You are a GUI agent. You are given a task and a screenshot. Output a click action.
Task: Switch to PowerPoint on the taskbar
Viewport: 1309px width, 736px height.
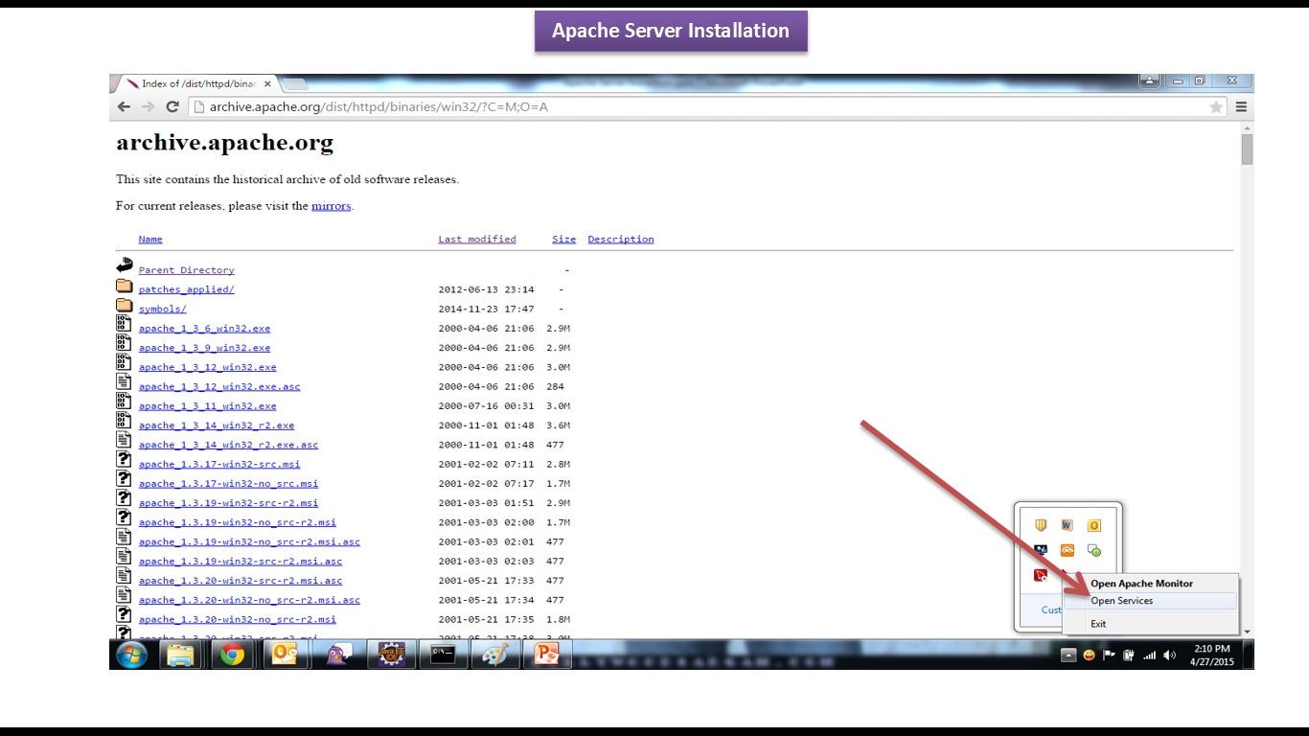(546, 655)
